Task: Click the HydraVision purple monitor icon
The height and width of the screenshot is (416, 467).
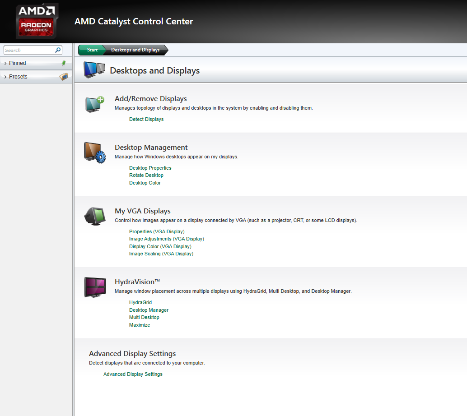Action: click(94, 287)
